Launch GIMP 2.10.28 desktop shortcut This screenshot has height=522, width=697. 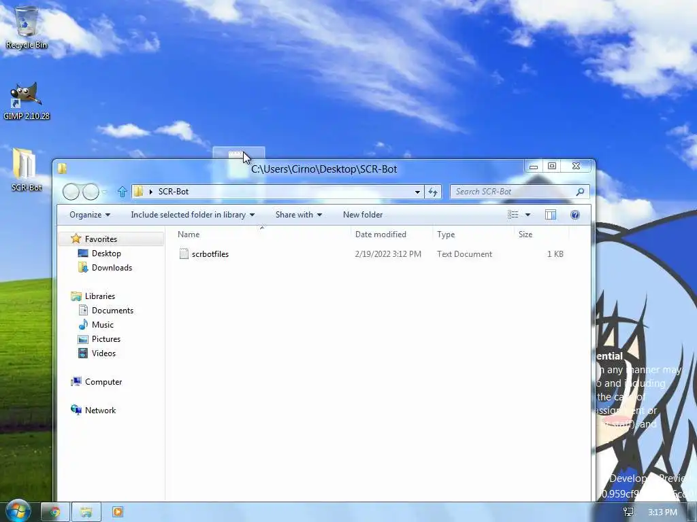(x=27, y=101)
